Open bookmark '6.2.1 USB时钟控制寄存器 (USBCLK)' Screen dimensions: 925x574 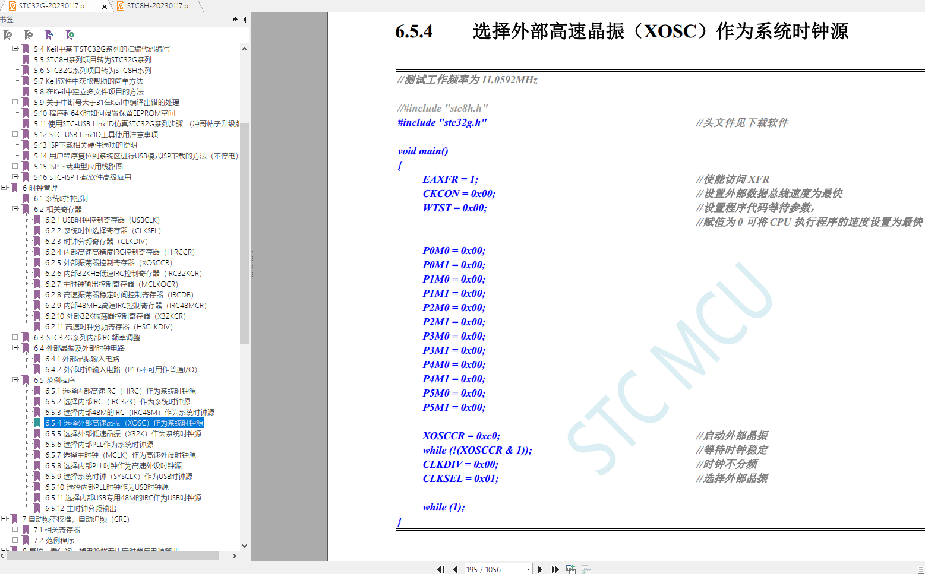(102, 220)
